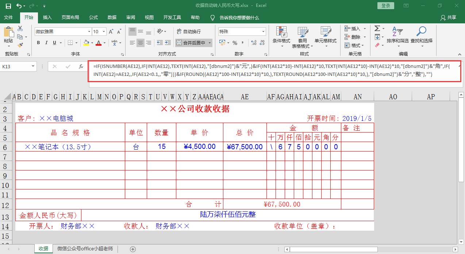Switch to the Formulas (公式) tab
The height and width of the screenshot is (254, 465).
[x=93, y=18]
